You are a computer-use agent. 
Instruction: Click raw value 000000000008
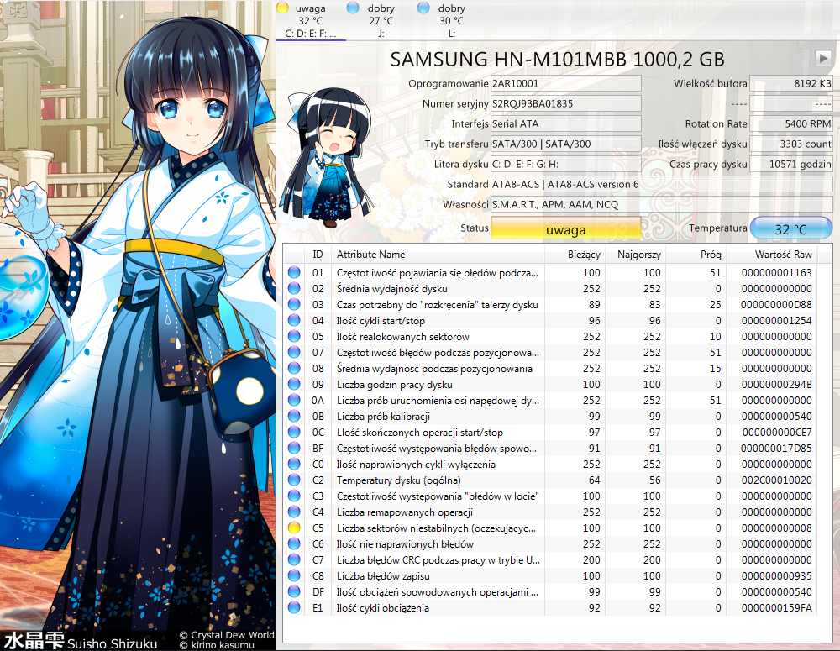click(776, 528)
